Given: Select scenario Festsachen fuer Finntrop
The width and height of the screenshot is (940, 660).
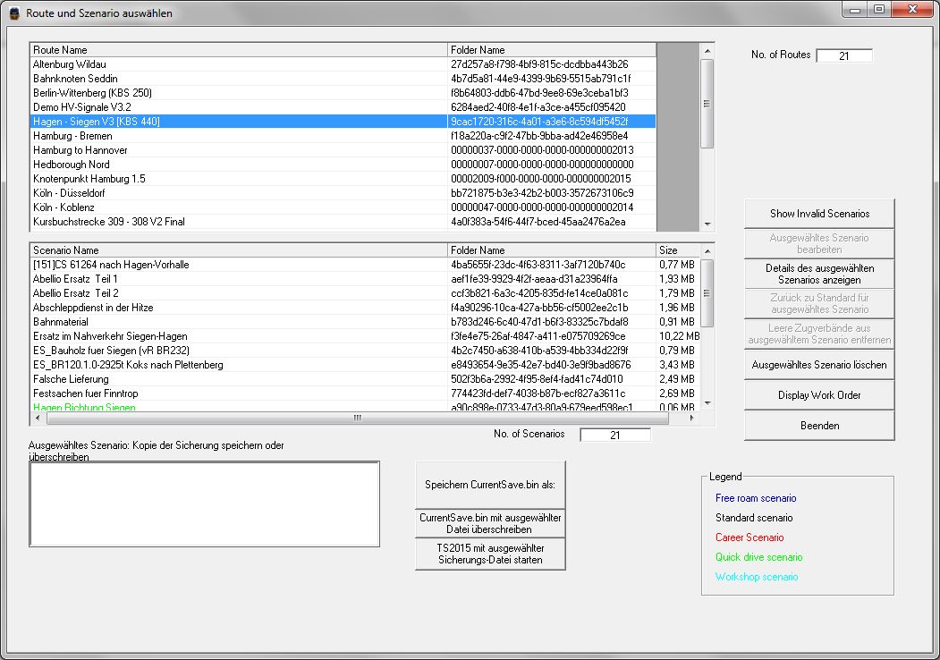Looking at the screenshot, I should pyautogui.click(x=365, y=393).
